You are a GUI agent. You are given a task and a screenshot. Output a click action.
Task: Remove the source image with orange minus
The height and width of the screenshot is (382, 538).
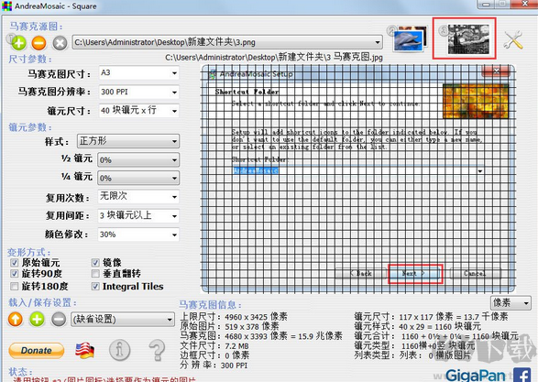(x=38, y=43)
